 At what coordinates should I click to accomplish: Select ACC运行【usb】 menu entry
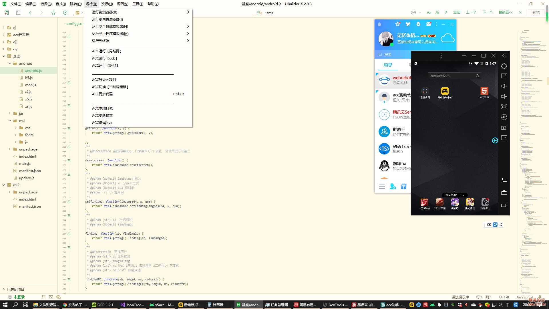[105, 58]
